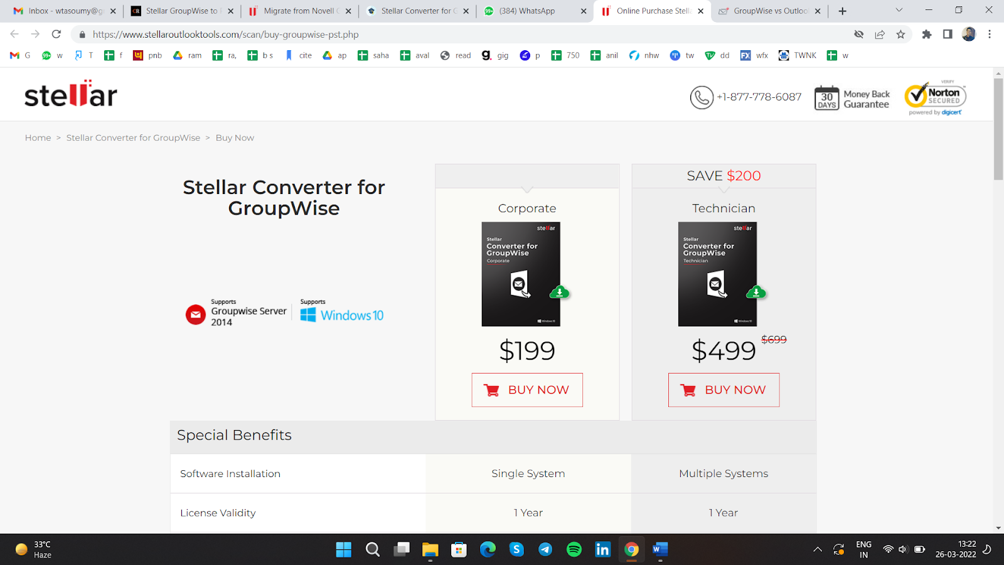Buy the Corporate edition with BUY NOW
Viewport: 1004px width, 565px height.
pyautogui.click(x=527, y=390)
